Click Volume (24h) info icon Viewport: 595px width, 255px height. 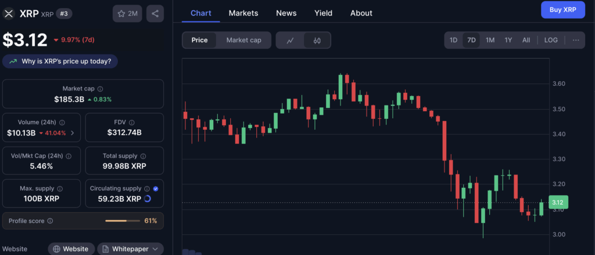62,123
